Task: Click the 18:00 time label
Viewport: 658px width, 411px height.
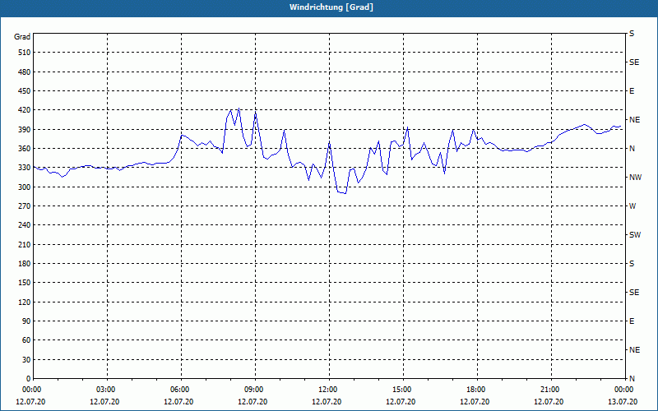Action: click(x=476, y=390)
